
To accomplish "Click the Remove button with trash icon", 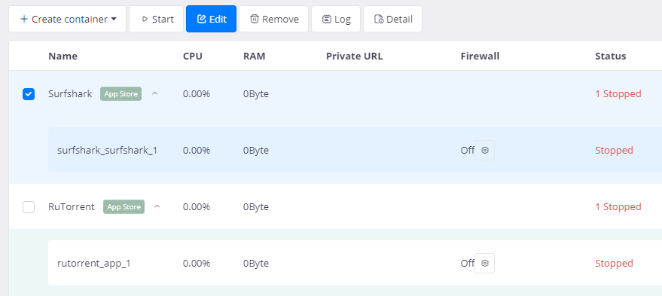I will [x=274, y=19].
